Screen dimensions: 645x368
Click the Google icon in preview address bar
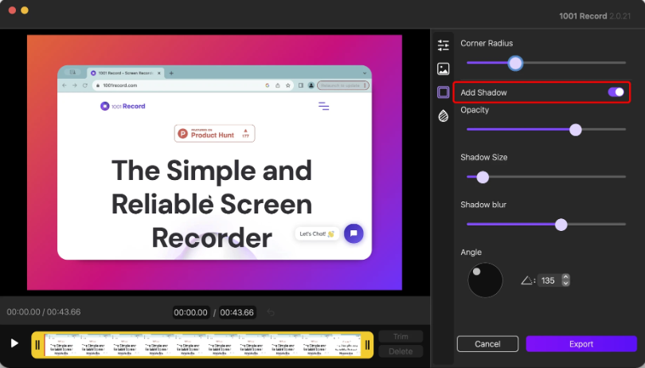click(268, 85)
